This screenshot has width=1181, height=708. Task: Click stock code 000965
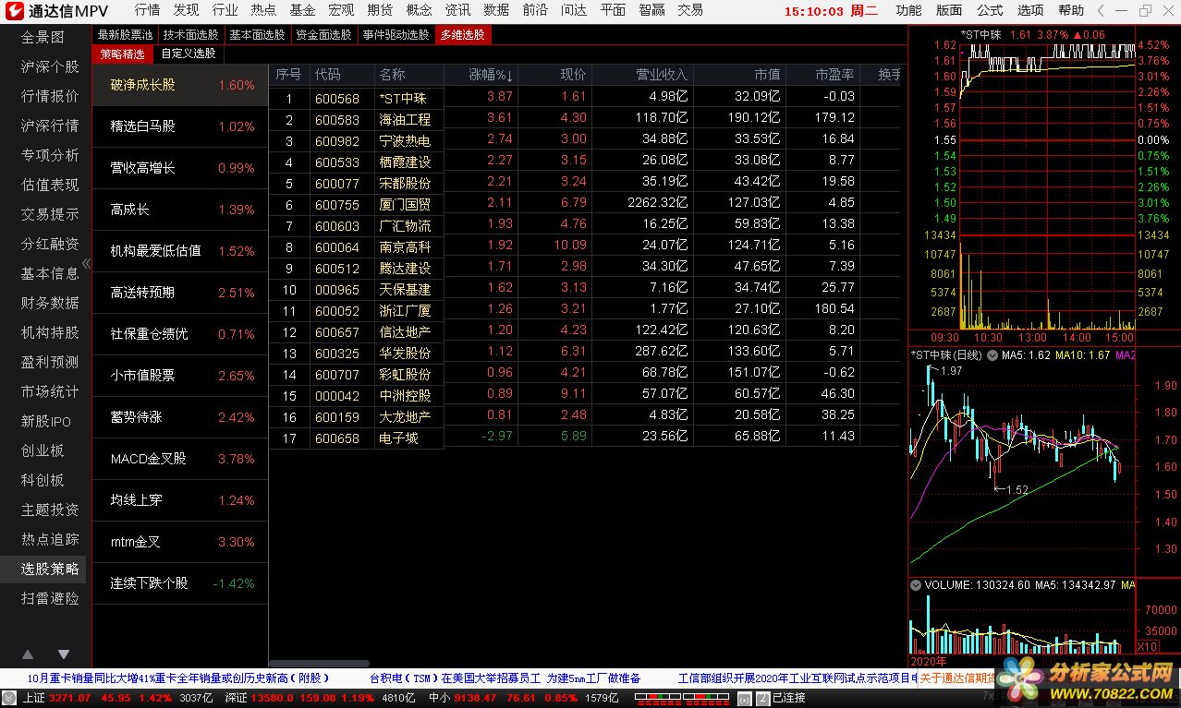click(x=337, y=289)
